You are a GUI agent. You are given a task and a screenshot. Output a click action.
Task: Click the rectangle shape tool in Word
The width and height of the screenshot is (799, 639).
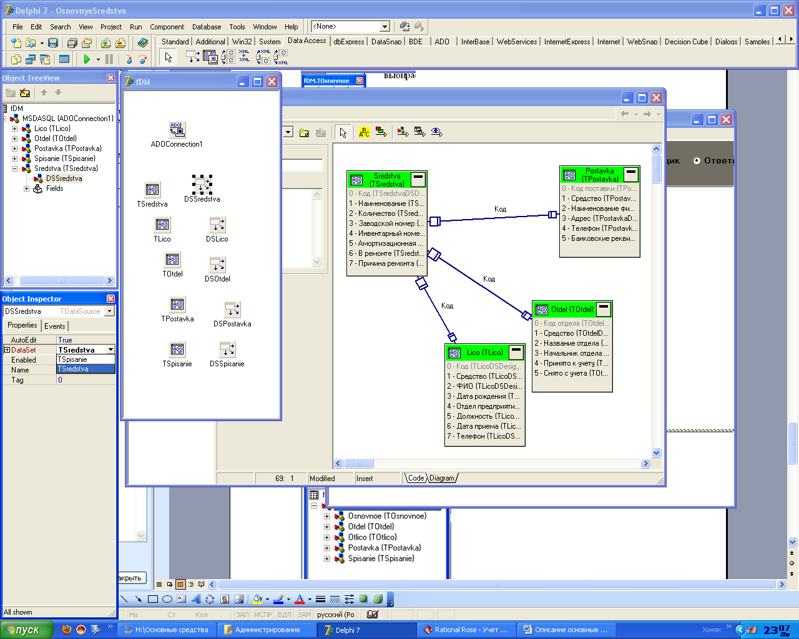click(x=152, y=599)
